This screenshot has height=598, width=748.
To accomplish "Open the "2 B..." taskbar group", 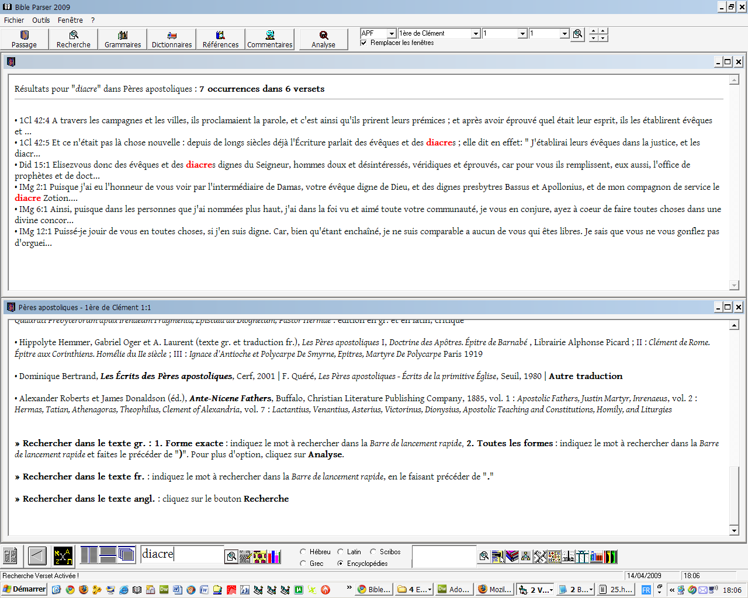I will click(576, 590).
